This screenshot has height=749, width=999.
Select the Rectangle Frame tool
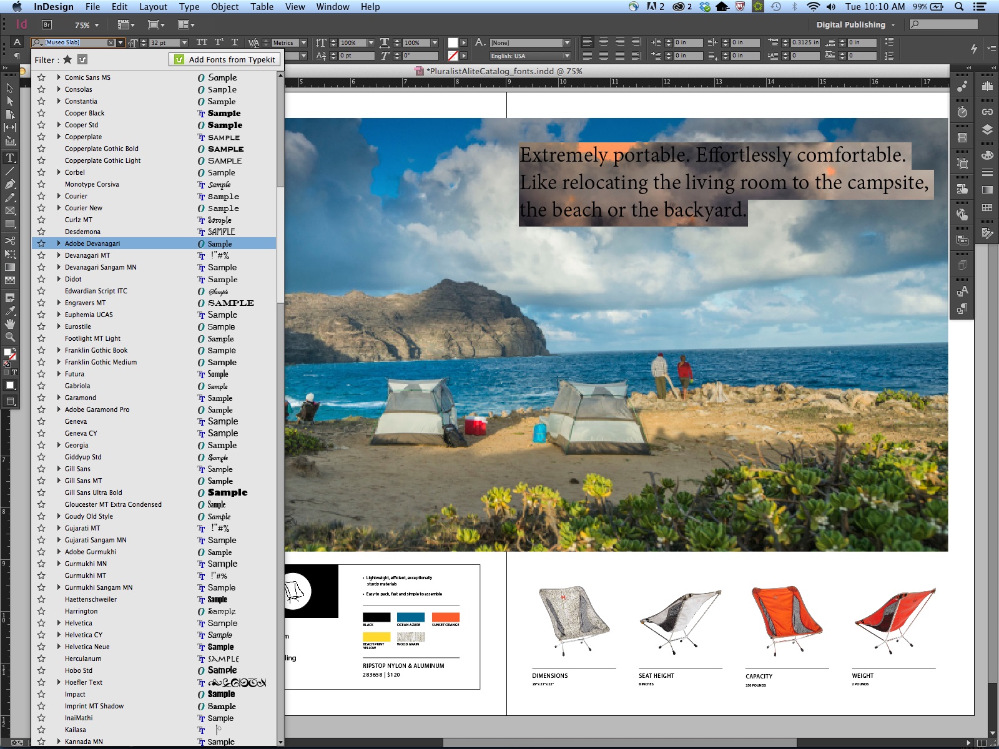coord(10,210)
